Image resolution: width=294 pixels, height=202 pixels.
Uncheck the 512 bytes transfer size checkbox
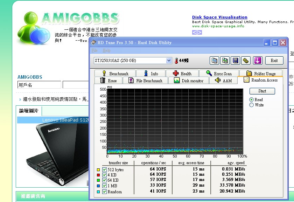pyautogui.click(x=104, y=169)
